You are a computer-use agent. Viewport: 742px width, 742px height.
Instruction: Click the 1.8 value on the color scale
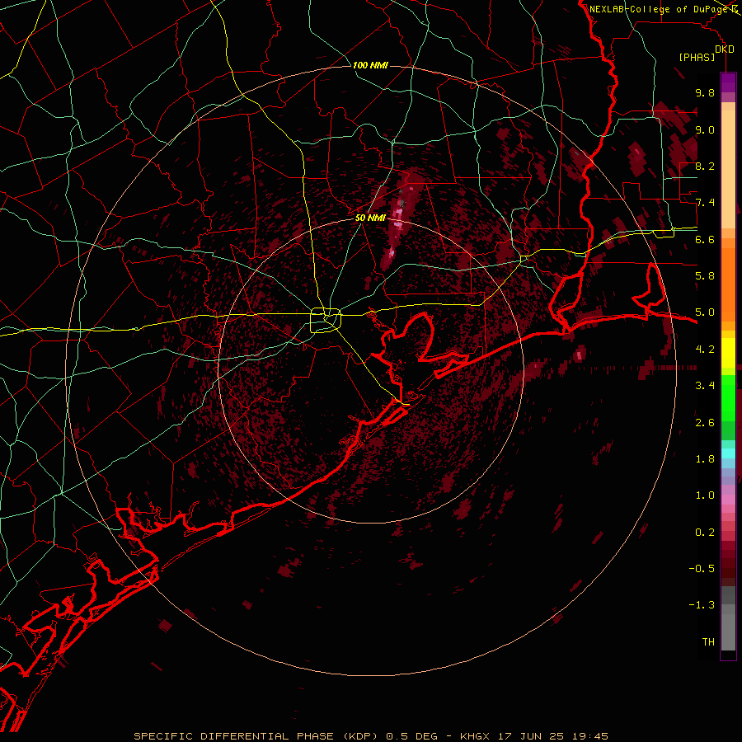click(x=705, y=459)
